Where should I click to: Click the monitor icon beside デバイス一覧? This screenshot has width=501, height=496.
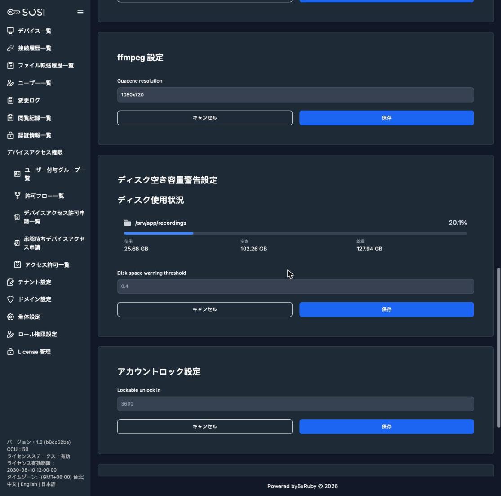coord(10,31)
